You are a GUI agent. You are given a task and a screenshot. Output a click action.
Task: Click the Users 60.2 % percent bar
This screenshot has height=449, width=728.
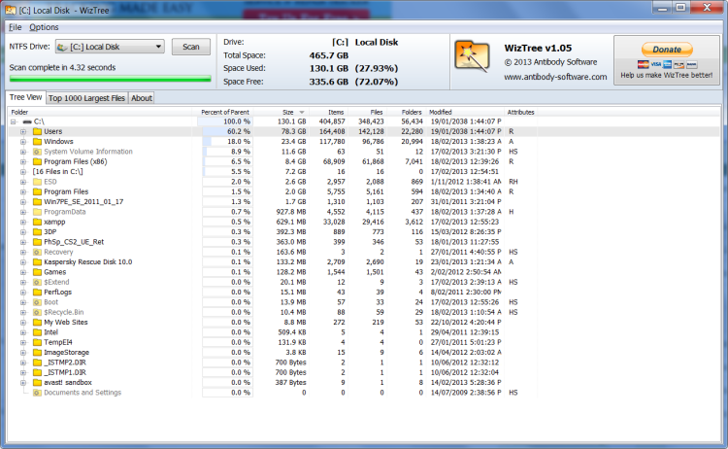click(227, 131)
